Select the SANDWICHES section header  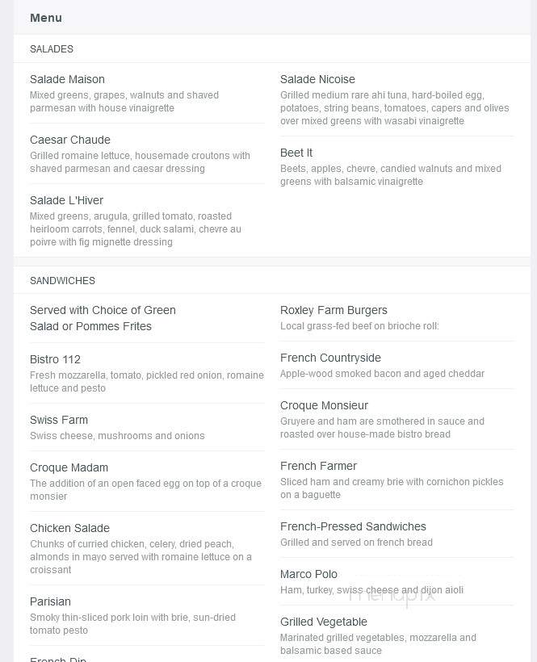(62, 281)
